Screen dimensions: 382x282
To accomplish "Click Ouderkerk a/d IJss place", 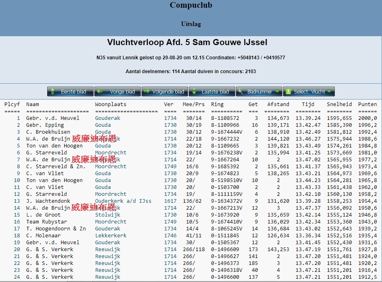I will (123, 201).
